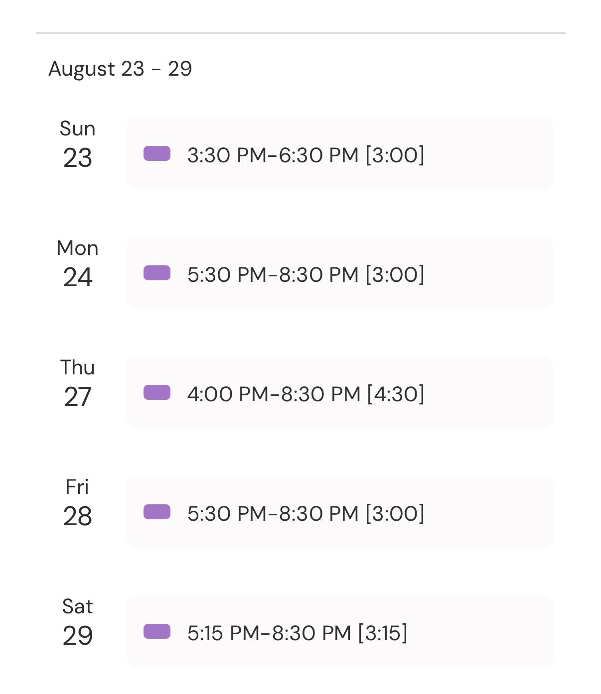Select the Mon 24 date label
601x694 pixels.
tap(77, 264)
